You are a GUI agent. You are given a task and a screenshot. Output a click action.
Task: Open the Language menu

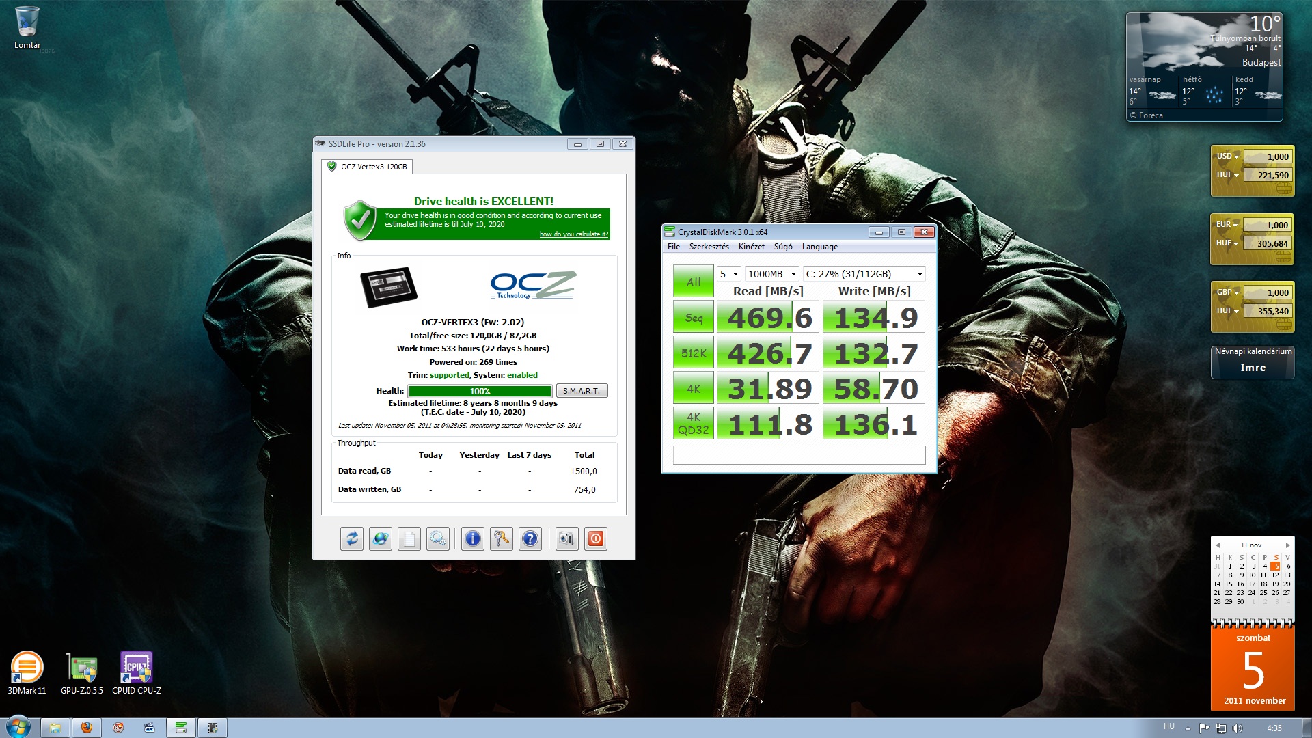click(820, 247)
